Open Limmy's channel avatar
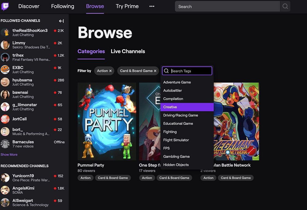The width and height of the screenshot is (307, 210). pos(5,45)
